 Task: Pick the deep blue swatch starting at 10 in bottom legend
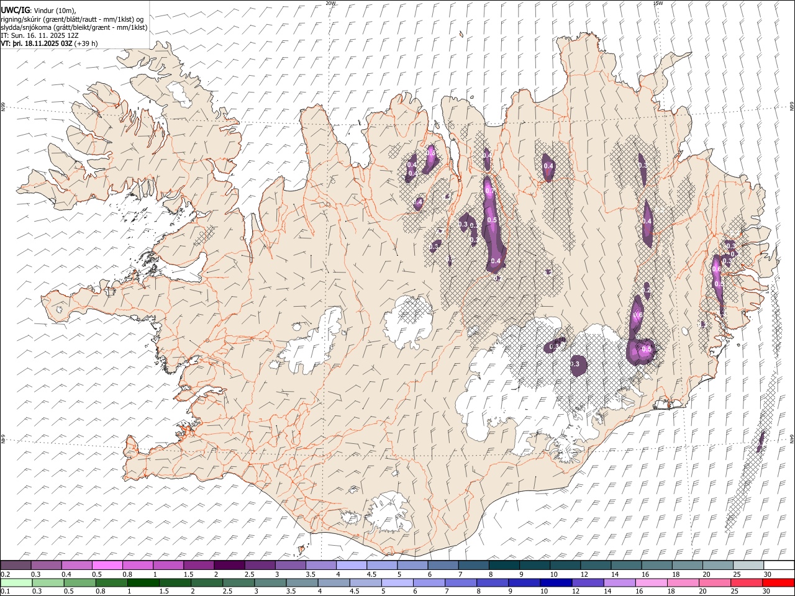coord(555,583)
